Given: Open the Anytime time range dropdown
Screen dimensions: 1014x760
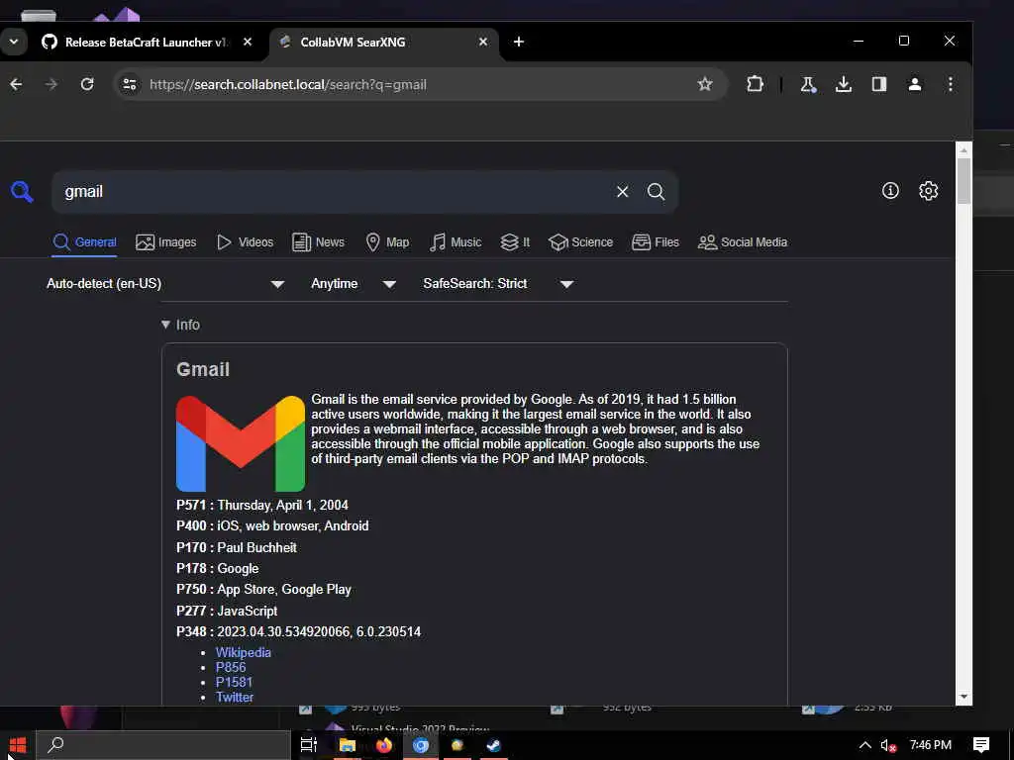Looking at the screenshot, I should pos(354,284).
